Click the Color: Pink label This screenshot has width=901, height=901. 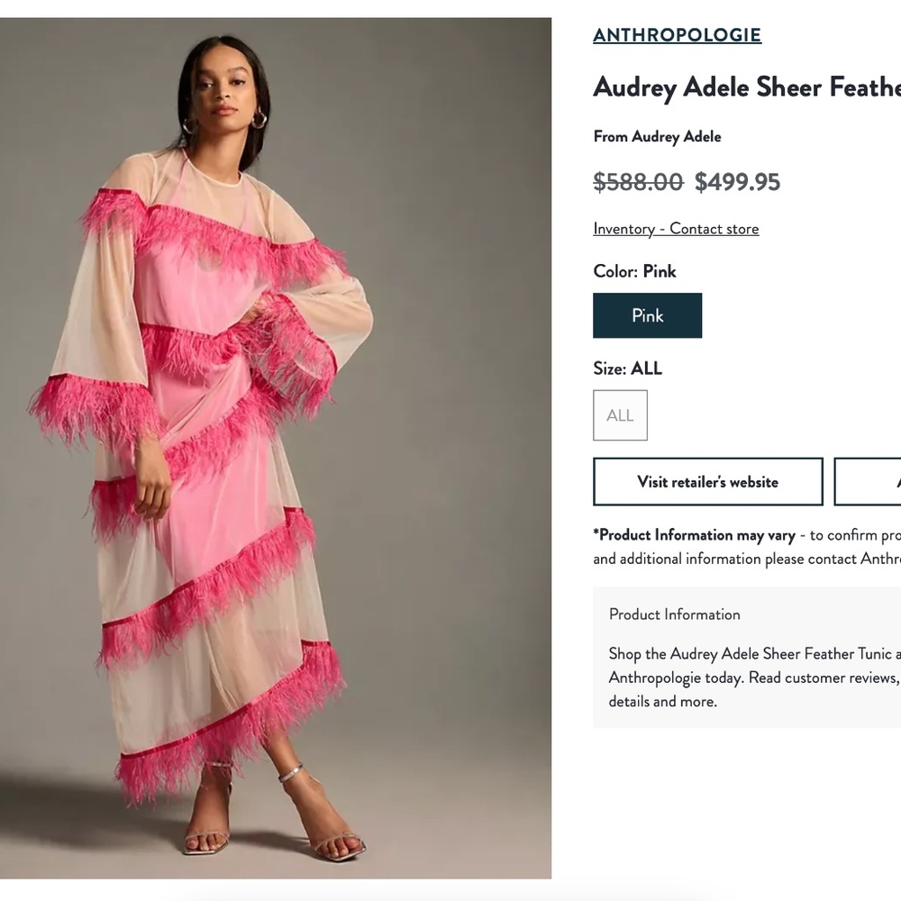[633, 271]
